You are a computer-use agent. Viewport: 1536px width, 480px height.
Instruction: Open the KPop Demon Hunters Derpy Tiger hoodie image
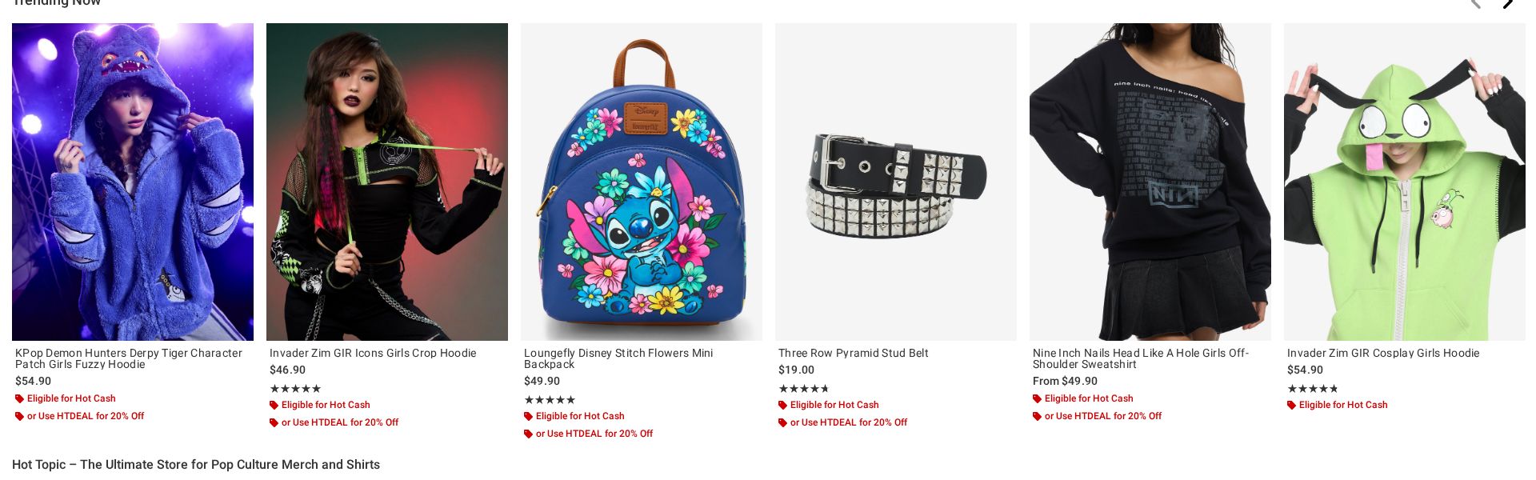[133, 182]
